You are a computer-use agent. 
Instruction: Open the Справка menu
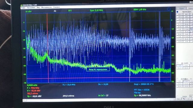coord(56,7)
